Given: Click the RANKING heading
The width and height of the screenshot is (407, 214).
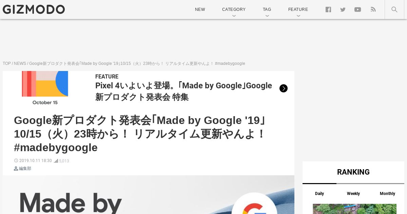Looking at the screenshot, I should pyautogui.click(x=353, y=172).
